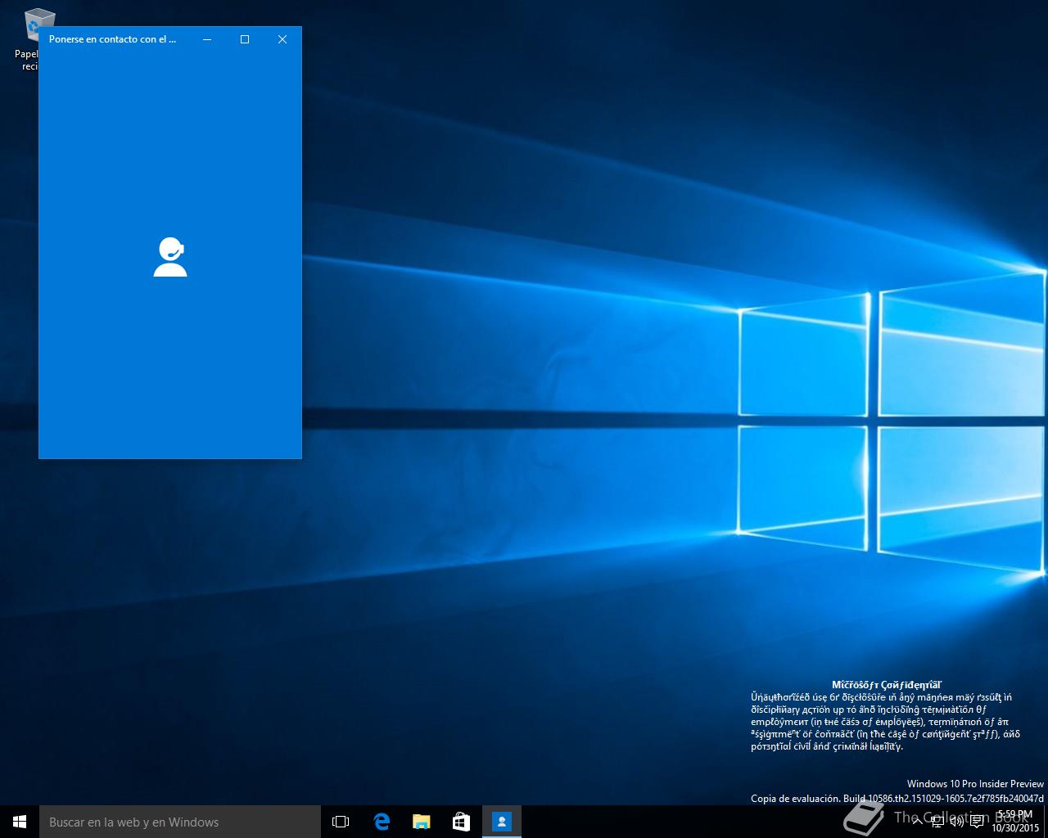
Task: Open the Windows Start menu
Action: (x=20, y=822)
